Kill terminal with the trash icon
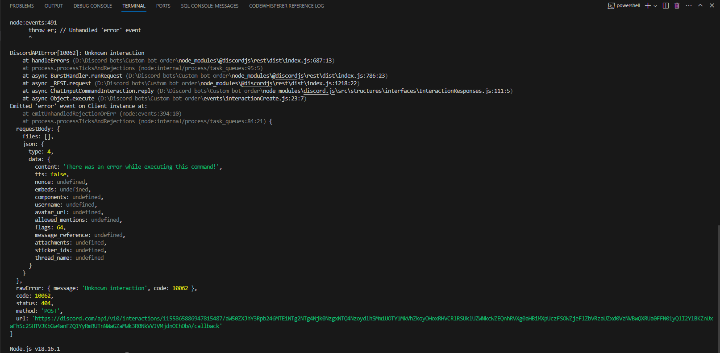Viewport: 720px width, 353px height. 677,6
